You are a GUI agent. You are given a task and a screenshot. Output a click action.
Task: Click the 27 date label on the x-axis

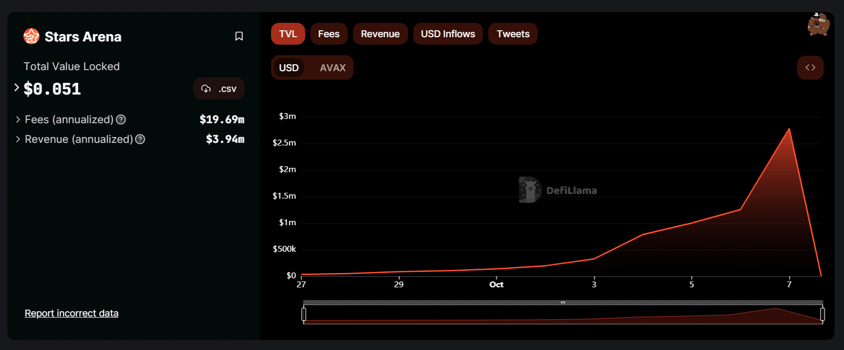[x=301, y=284]
